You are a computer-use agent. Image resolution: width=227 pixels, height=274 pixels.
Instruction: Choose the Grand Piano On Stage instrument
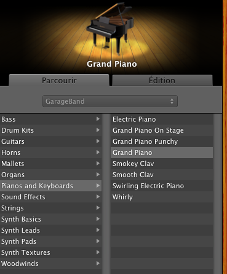[162, 130]
